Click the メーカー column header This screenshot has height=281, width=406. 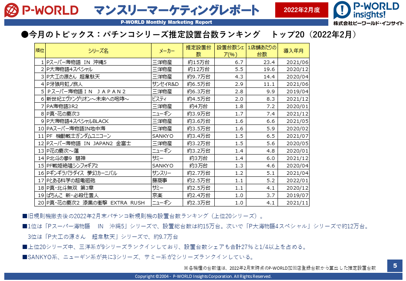(x=167, y=51)
